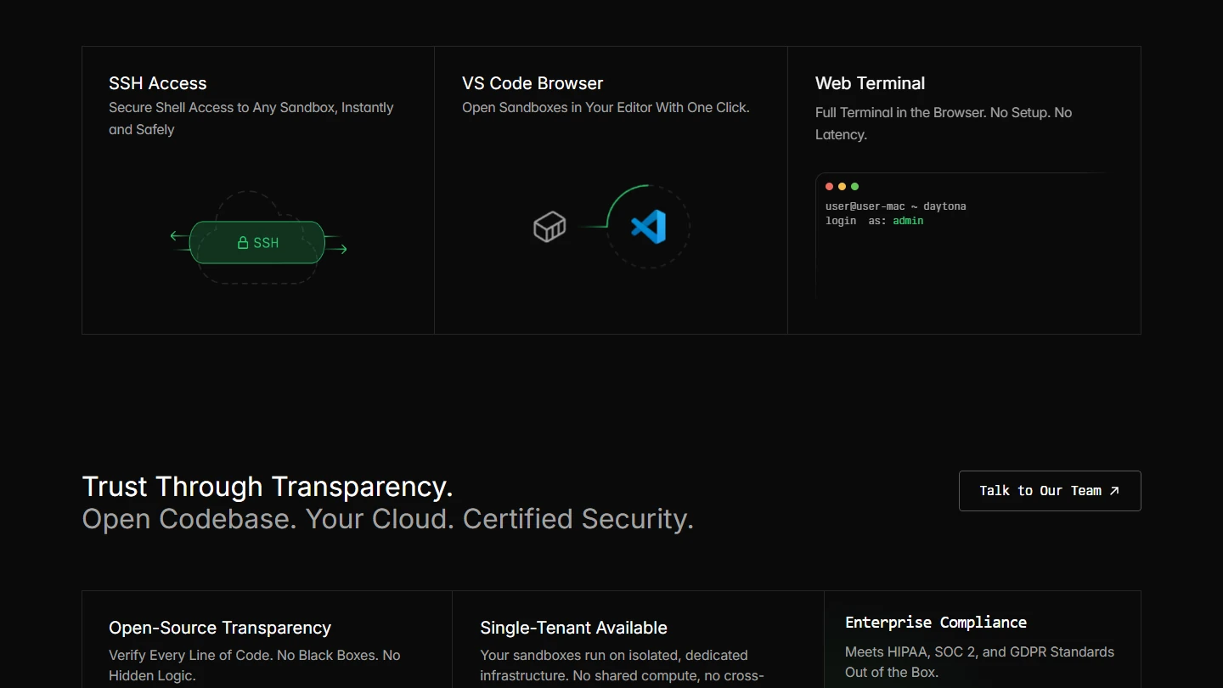Image resolution: width=1223 pixels, height=688 pixels.
Task: Click the right-pointing arrow beside SSH pill
Action: tap(340, 249)
